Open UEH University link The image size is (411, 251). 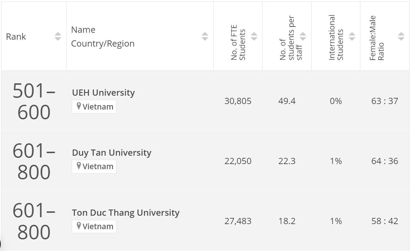pyautogui.click(x=103, y=92)
